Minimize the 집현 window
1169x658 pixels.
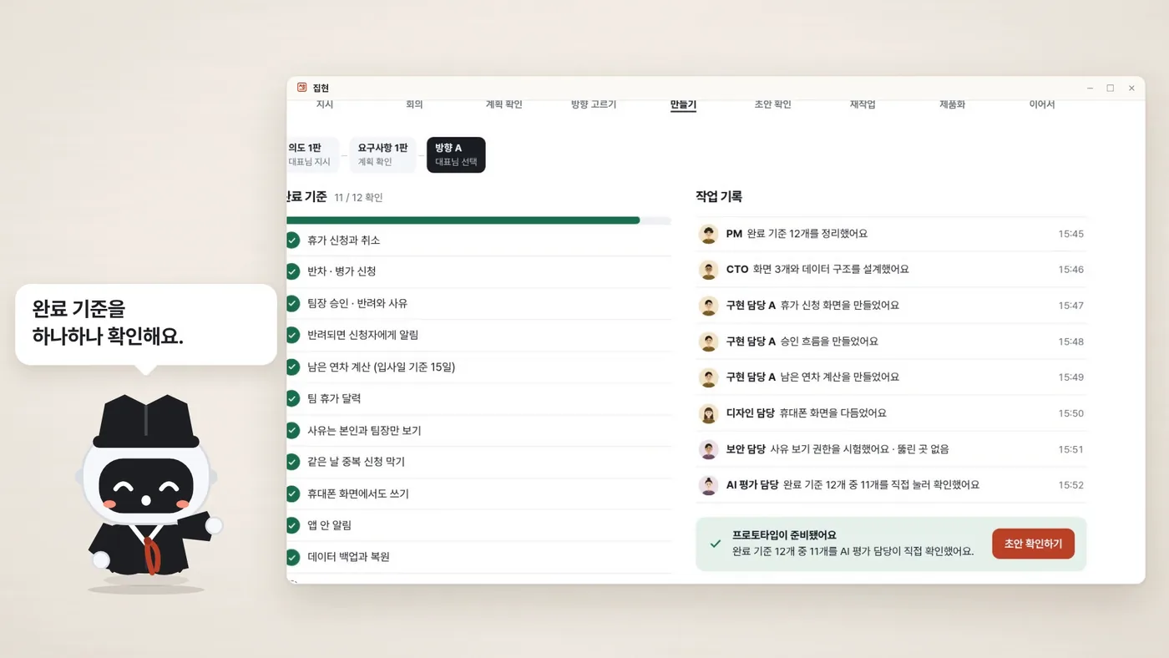(x=1091, y=88)
